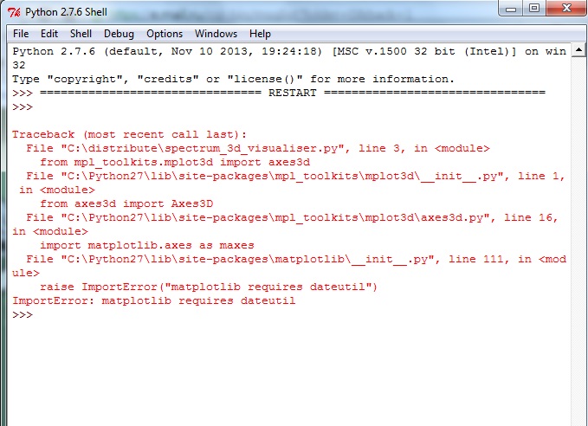Click 'from mpl_toolkits.mplot3d import axes3d' line
The image size is (588, 426).
[175, 162]
